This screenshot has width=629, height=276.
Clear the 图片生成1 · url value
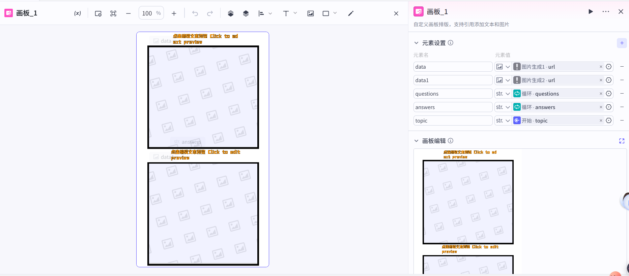pyautogui.click(x=601, y=67)
